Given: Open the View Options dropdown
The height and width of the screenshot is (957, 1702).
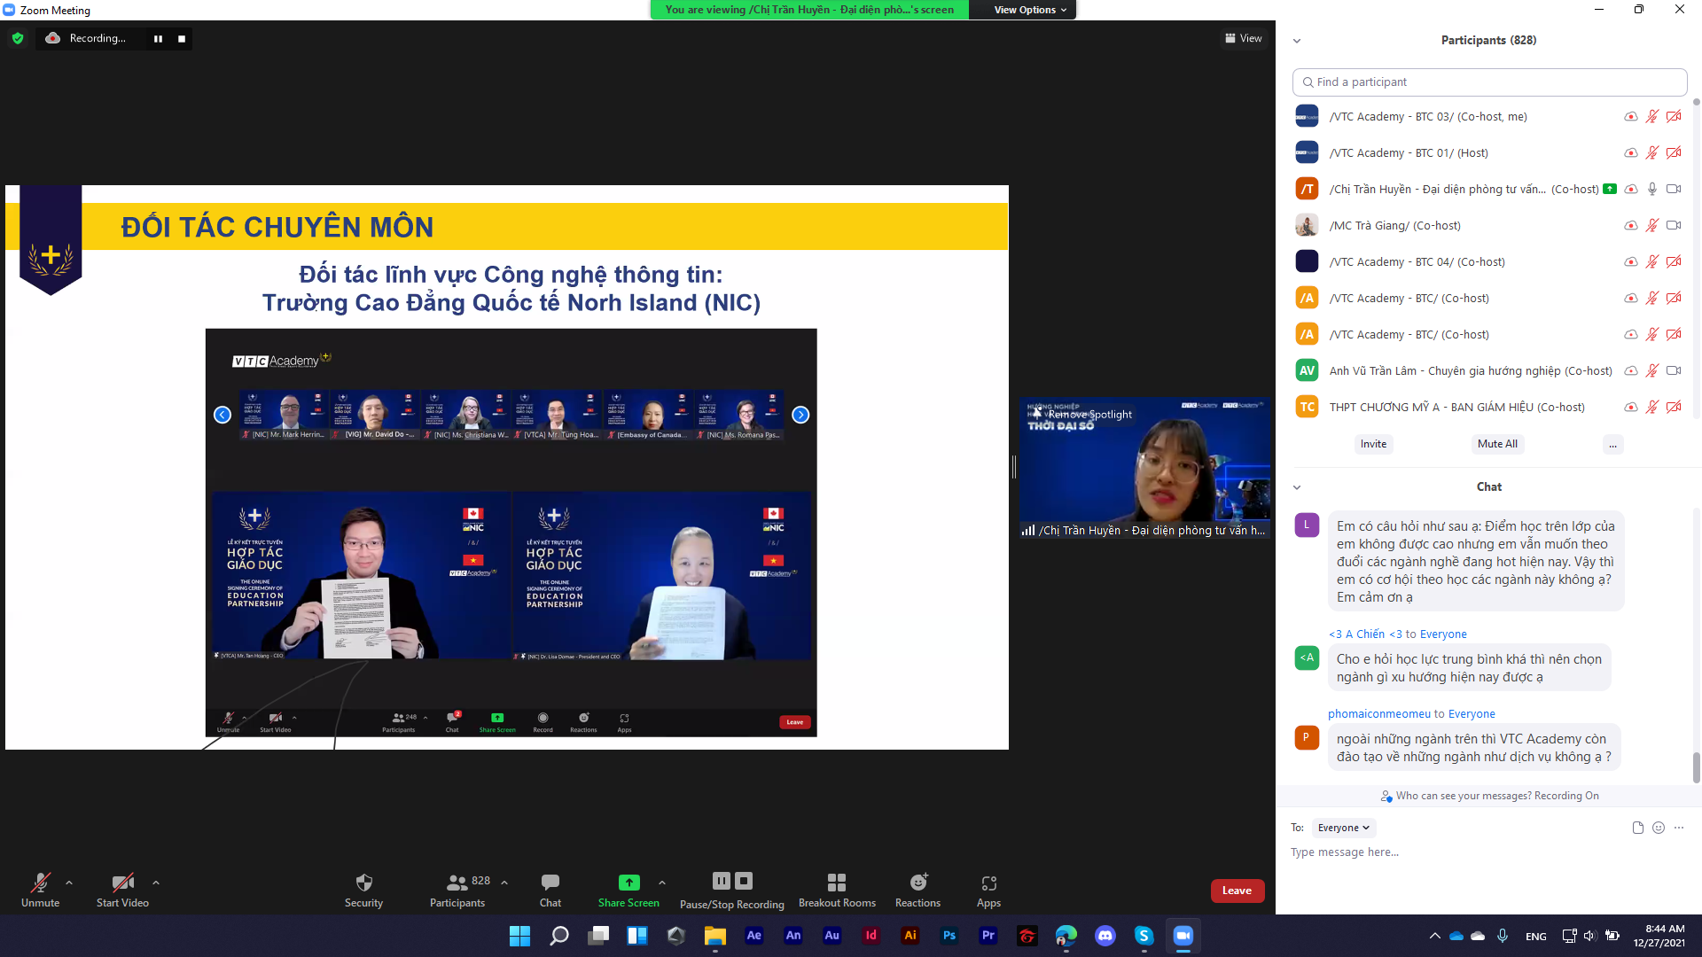Looking at the screenshot, I should tap(1029, 10).
